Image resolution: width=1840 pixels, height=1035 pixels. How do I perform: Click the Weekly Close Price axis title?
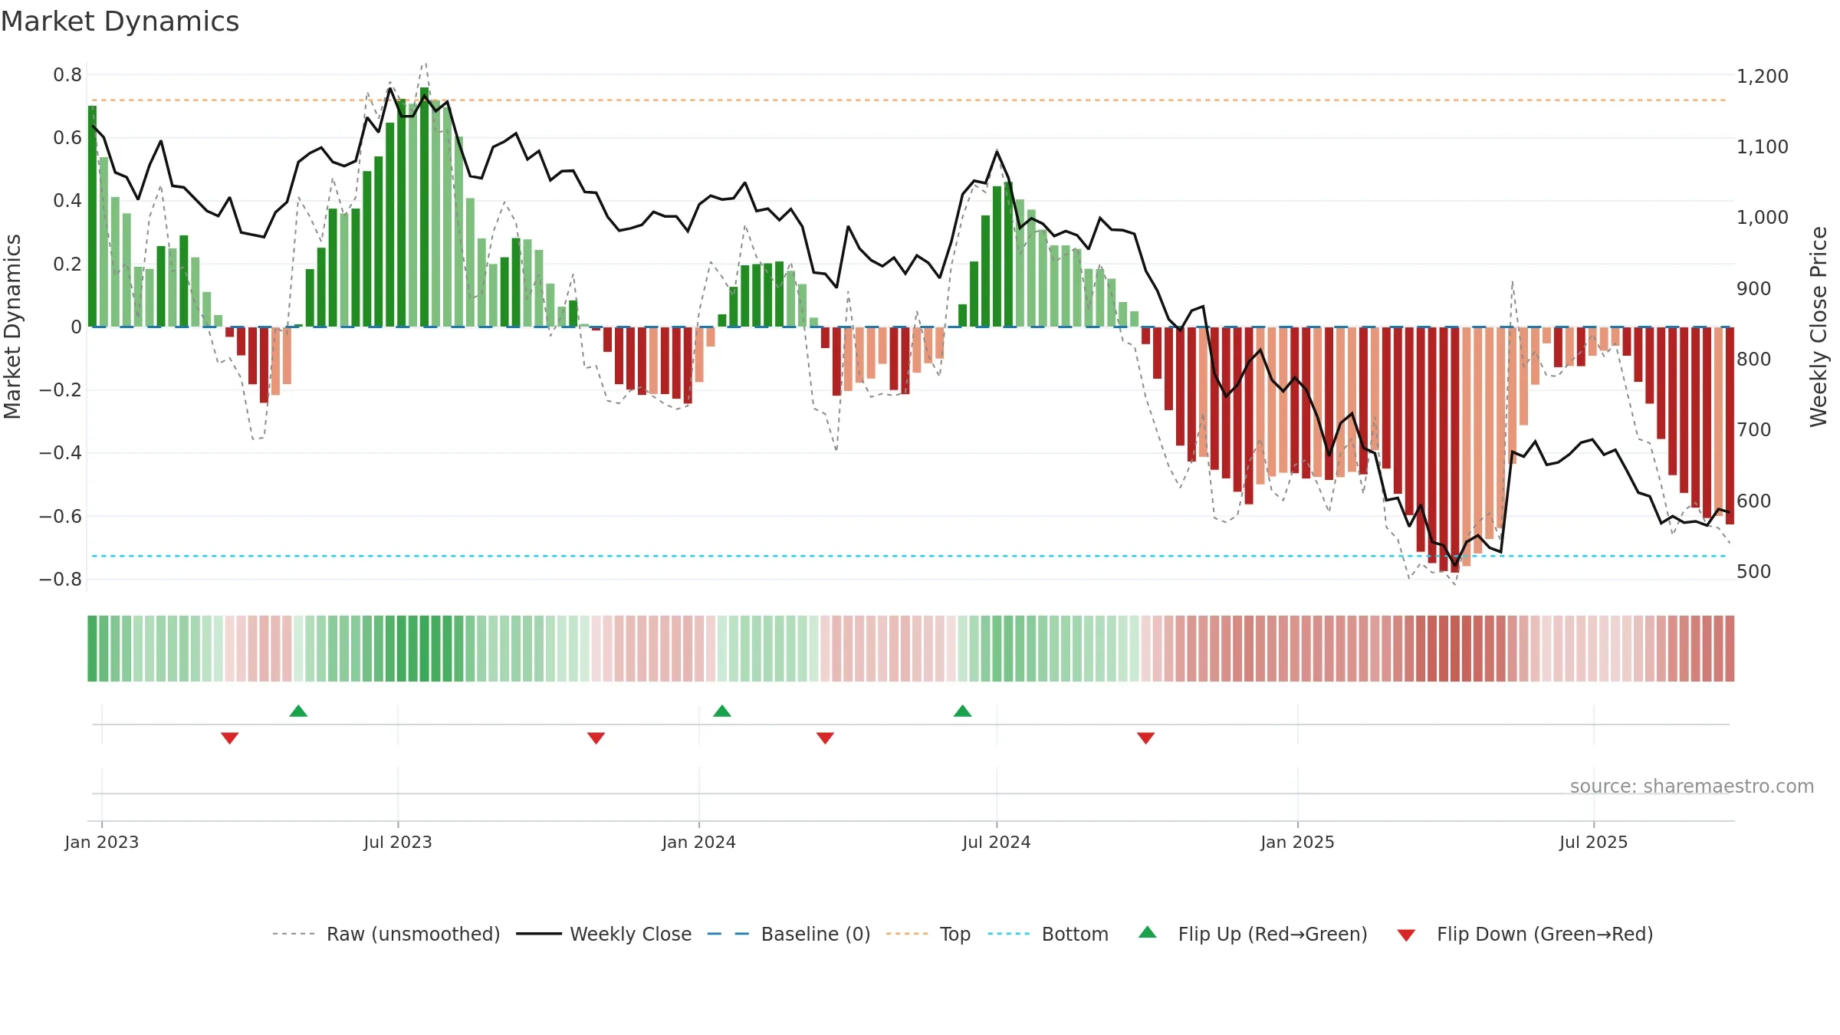[1819, 327]
